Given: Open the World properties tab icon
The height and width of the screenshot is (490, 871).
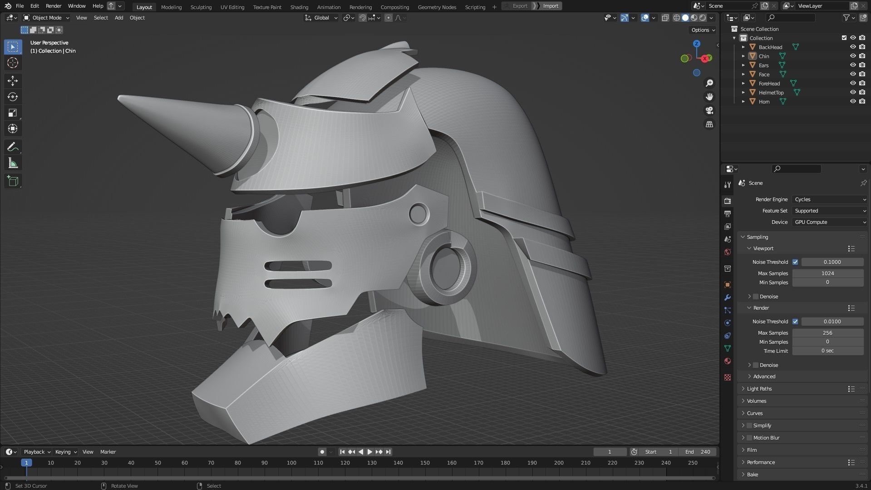Looking at the screenshot, I should pyautogui.click(x=728, y=252).
